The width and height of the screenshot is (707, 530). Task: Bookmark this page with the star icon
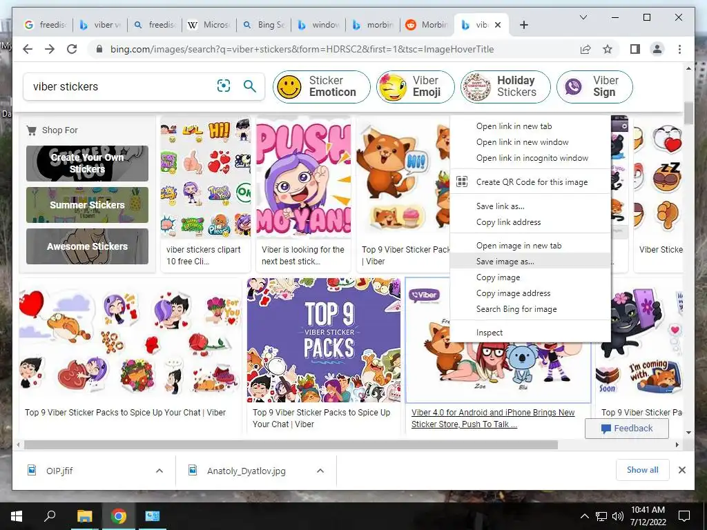tap(608, 49)
